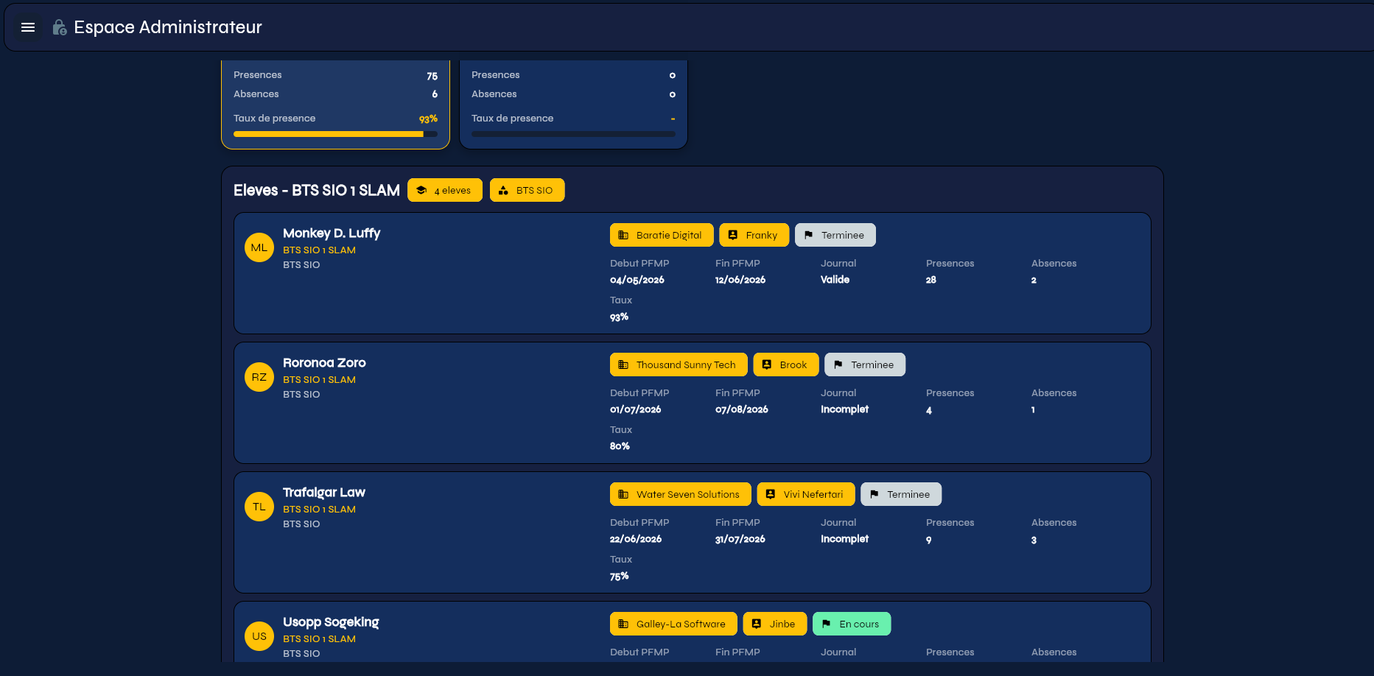The width and height of the screenshot is (1374, 676).
Task: Click person icon in Franky chip
Action: [x=733, y=235]
